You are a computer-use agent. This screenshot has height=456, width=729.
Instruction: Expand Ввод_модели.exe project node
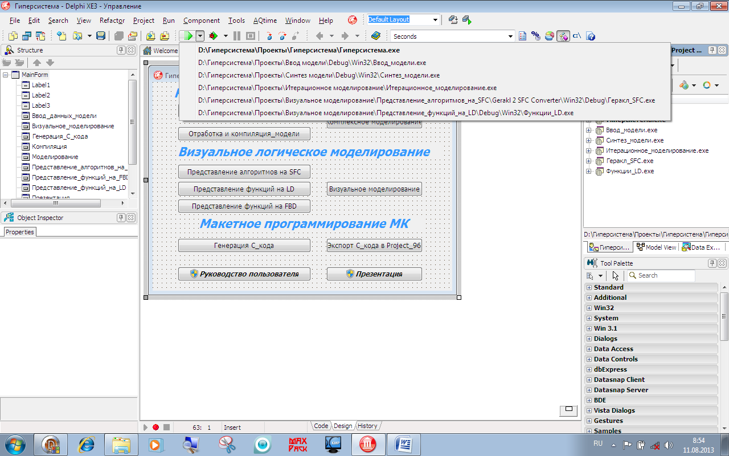[589, 130]
